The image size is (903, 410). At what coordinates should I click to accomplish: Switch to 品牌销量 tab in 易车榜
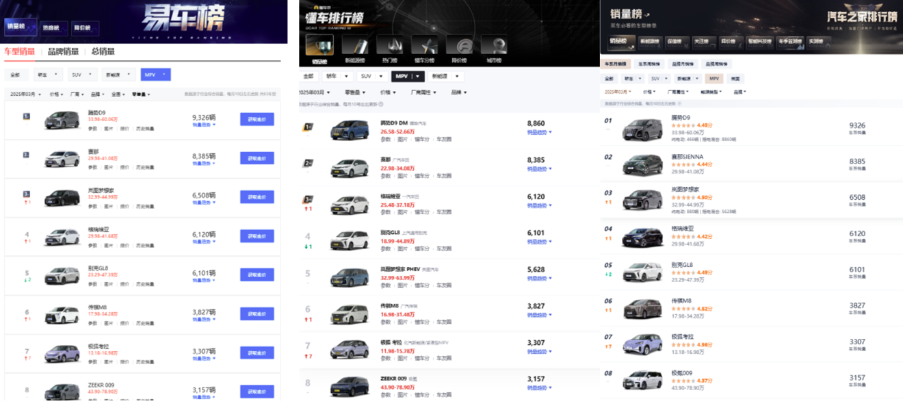point(64,51)
